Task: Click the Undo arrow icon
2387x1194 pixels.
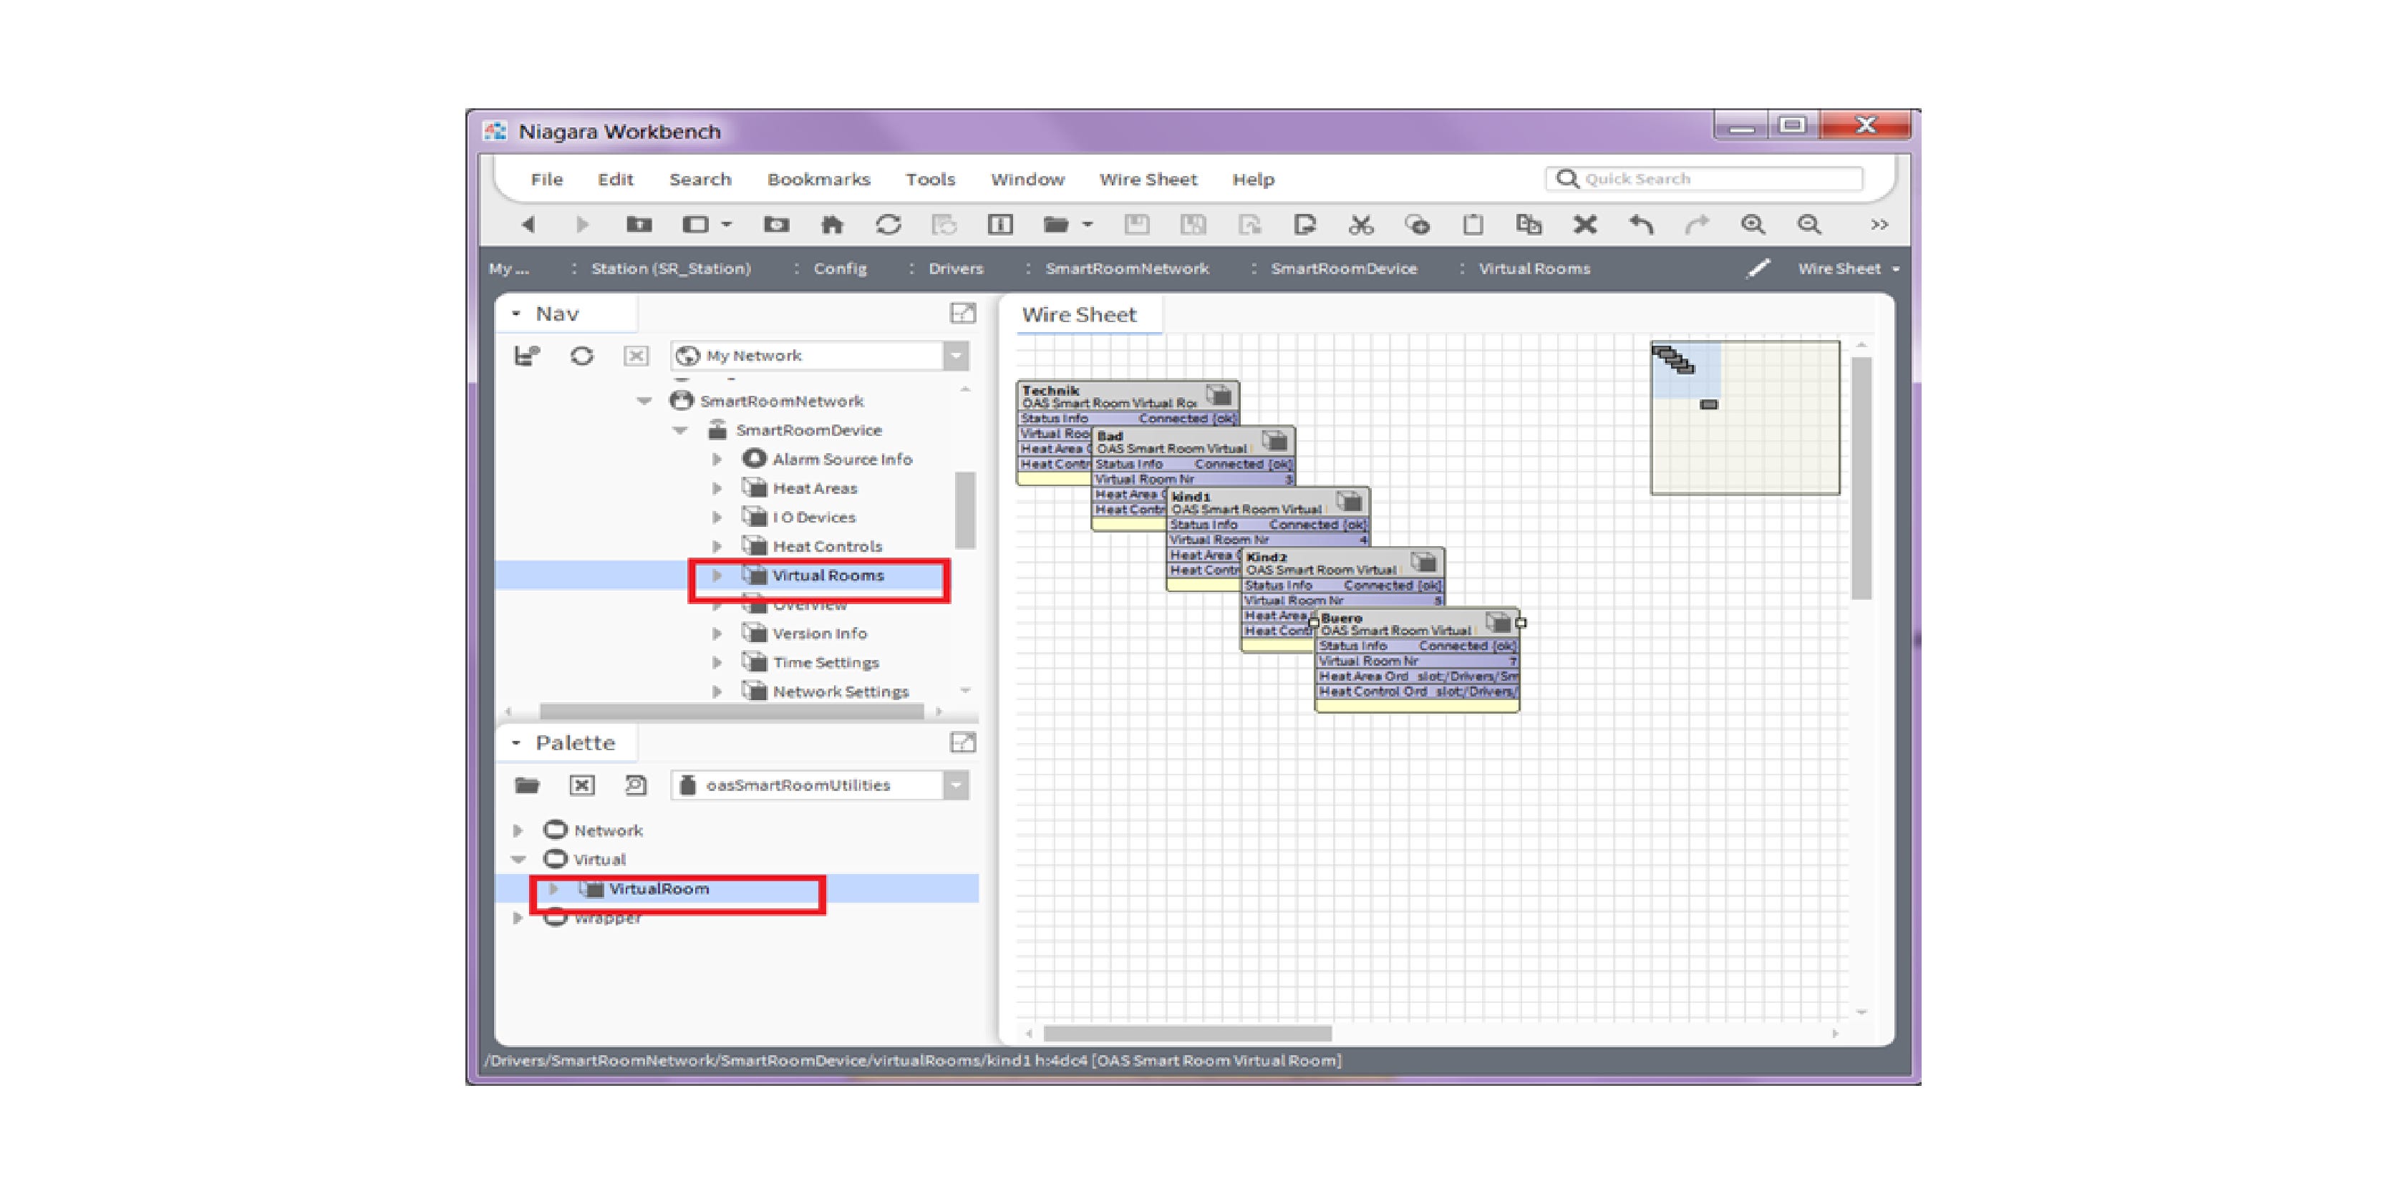Action: pyautogui.click(x=1641, y=224)
